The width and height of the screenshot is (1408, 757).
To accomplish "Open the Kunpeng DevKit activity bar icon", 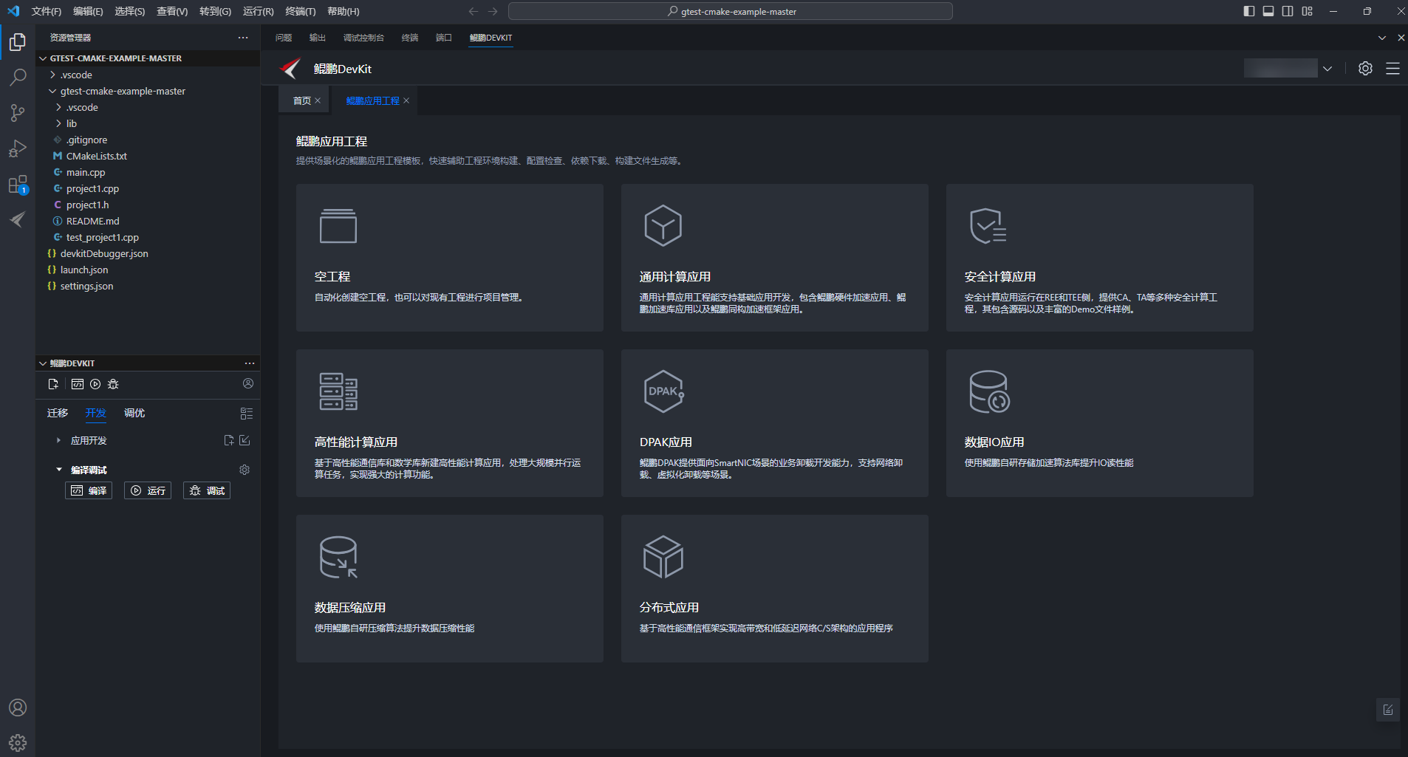I will coord(18,219).
